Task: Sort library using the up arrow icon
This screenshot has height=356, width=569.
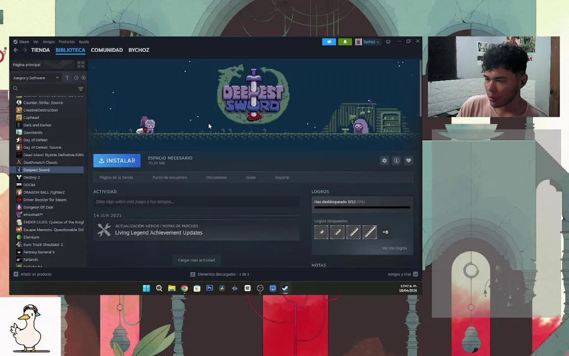Action: click(67, 78)
